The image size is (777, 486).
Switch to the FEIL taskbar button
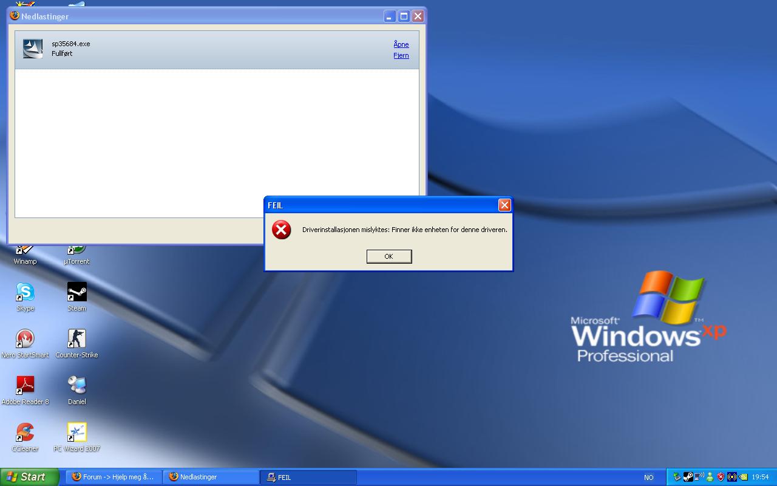[x=308, y=477]
